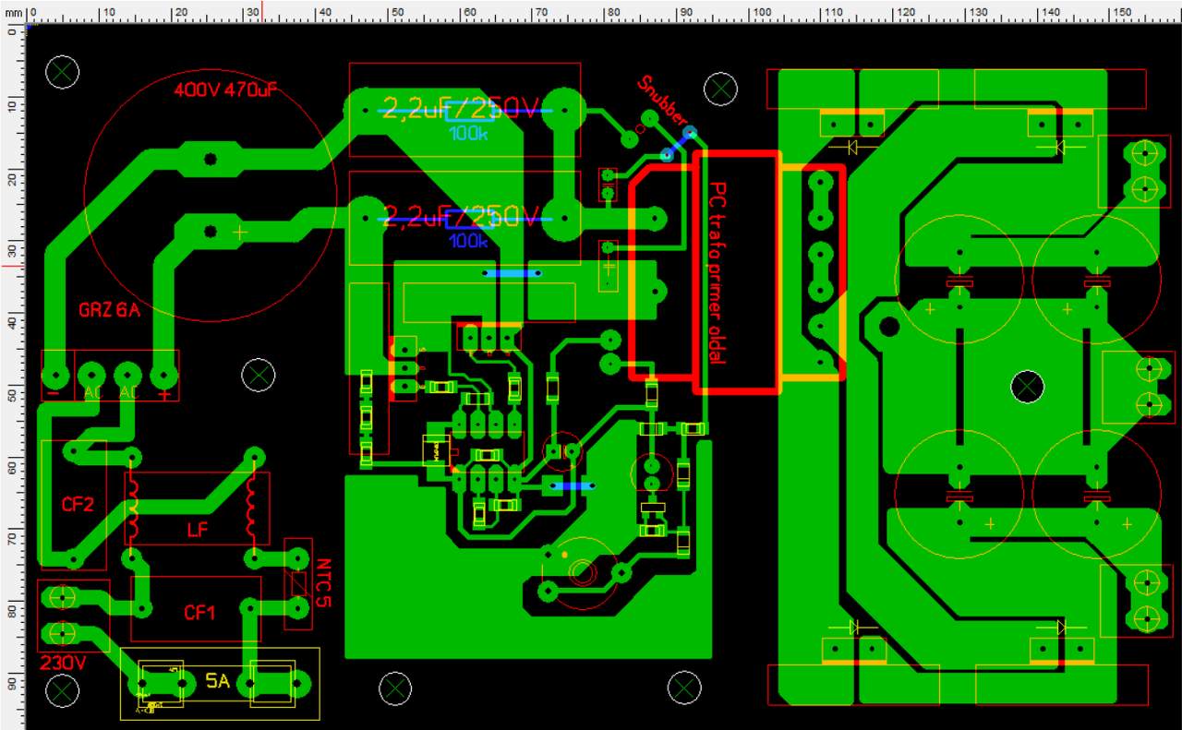The image size is (1182, 730).
Task: Select the CF2 component label
Action: [78, 505]
